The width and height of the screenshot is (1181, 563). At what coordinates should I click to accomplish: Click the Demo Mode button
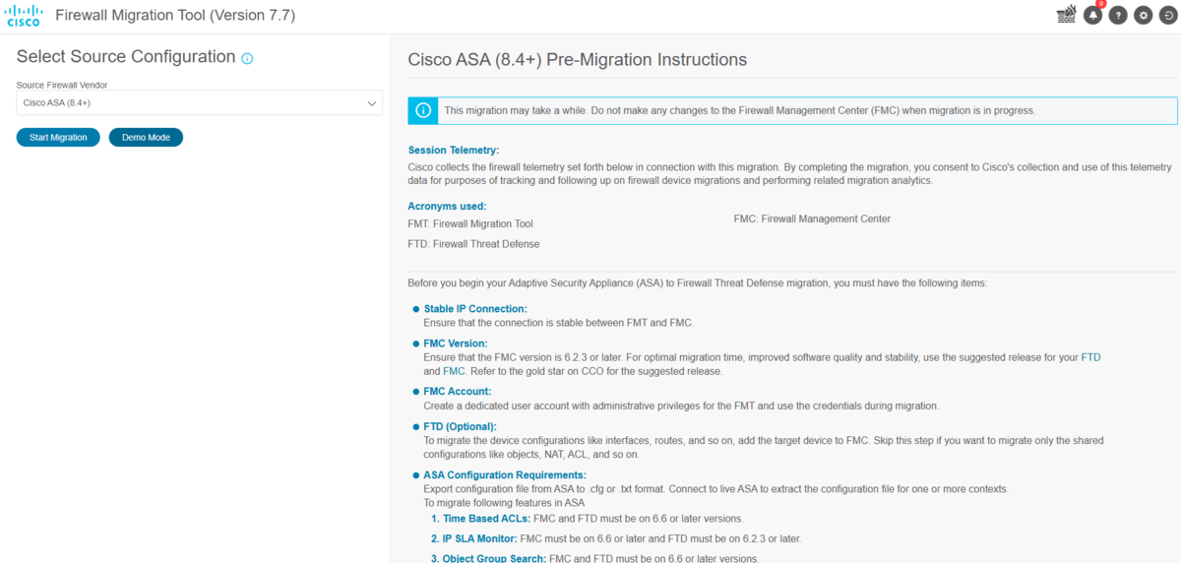coord(146,137)
